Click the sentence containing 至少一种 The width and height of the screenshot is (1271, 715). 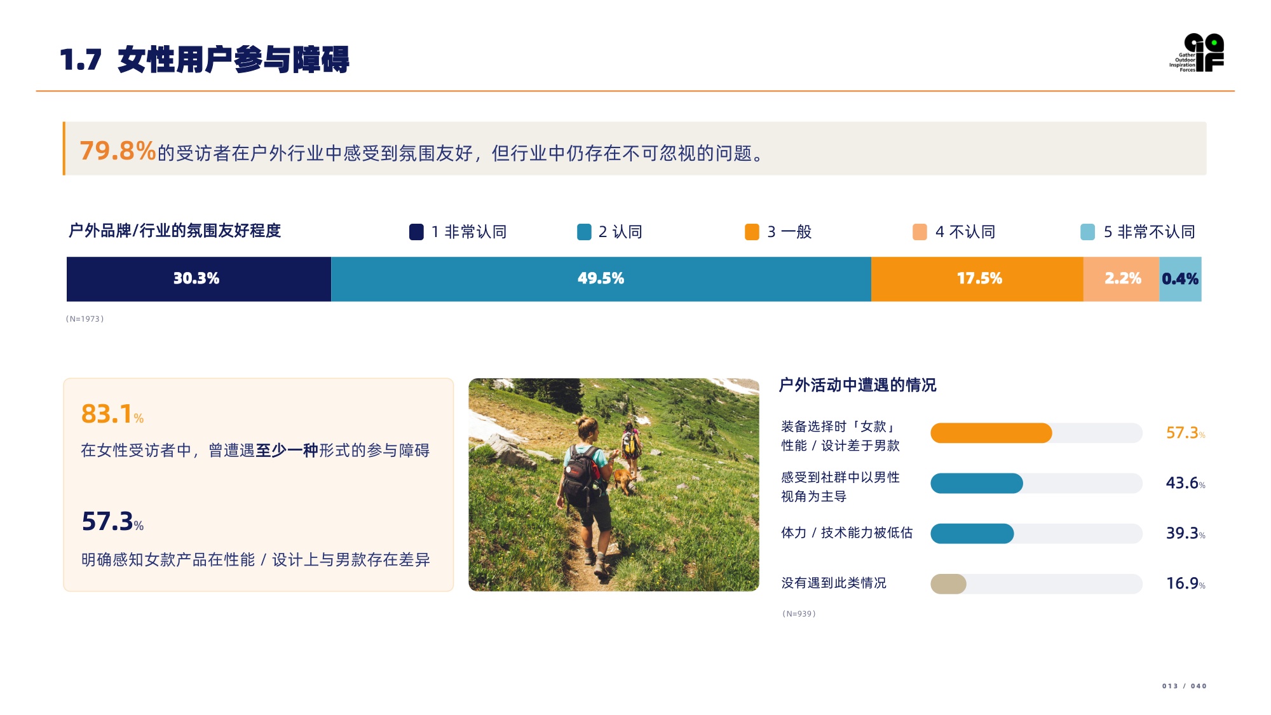255,451
